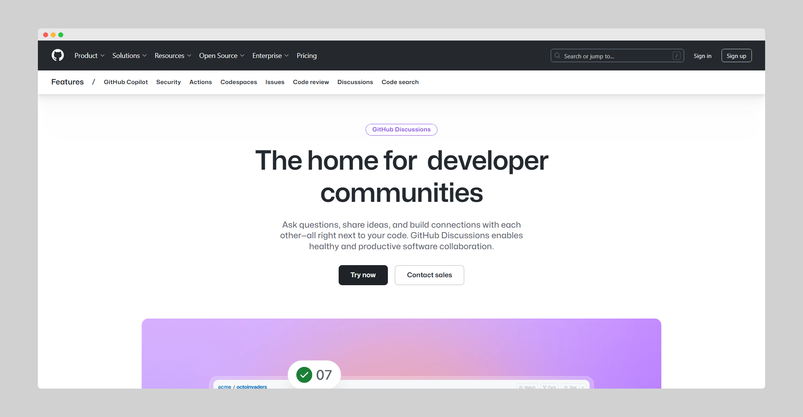Click the green macOS window button
The image size is (803, 417).
(61, 35)
